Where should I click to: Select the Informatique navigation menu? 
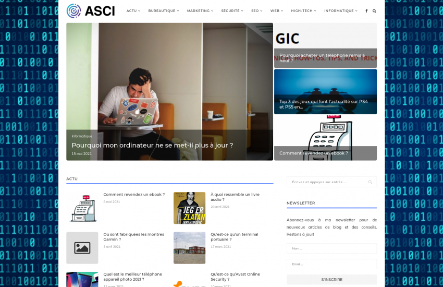click(x=341, y=11)
